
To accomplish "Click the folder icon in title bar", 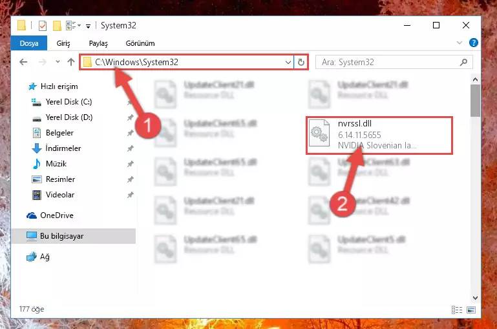I will (x=21, y=25).
